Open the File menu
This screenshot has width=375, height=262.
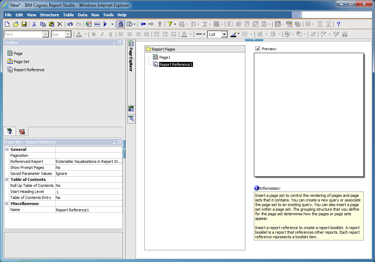[x=8, y=15]
